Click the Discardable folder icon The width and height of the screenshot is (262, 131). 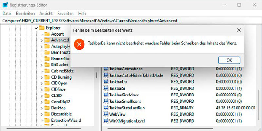(x=47, y=114)
